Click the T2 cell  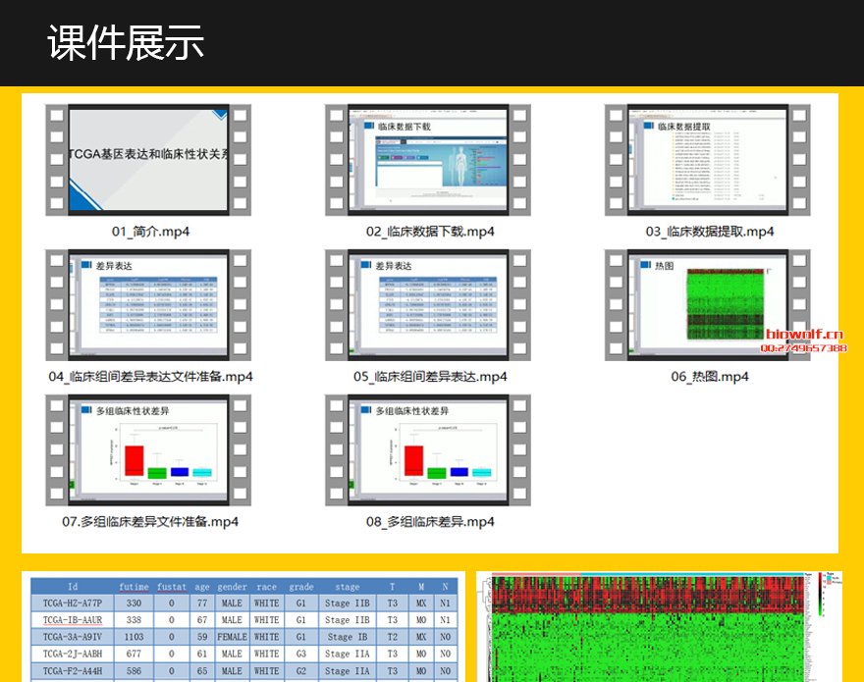pyautogui.click(x=393, y=637)
